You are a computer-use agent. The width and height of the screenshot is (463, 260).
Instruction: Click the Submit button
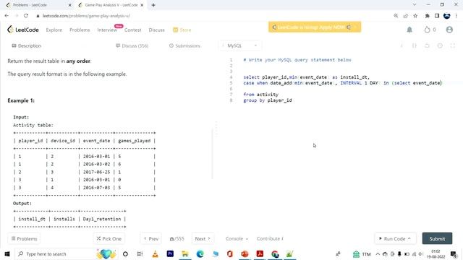click(x=437, y=238)
